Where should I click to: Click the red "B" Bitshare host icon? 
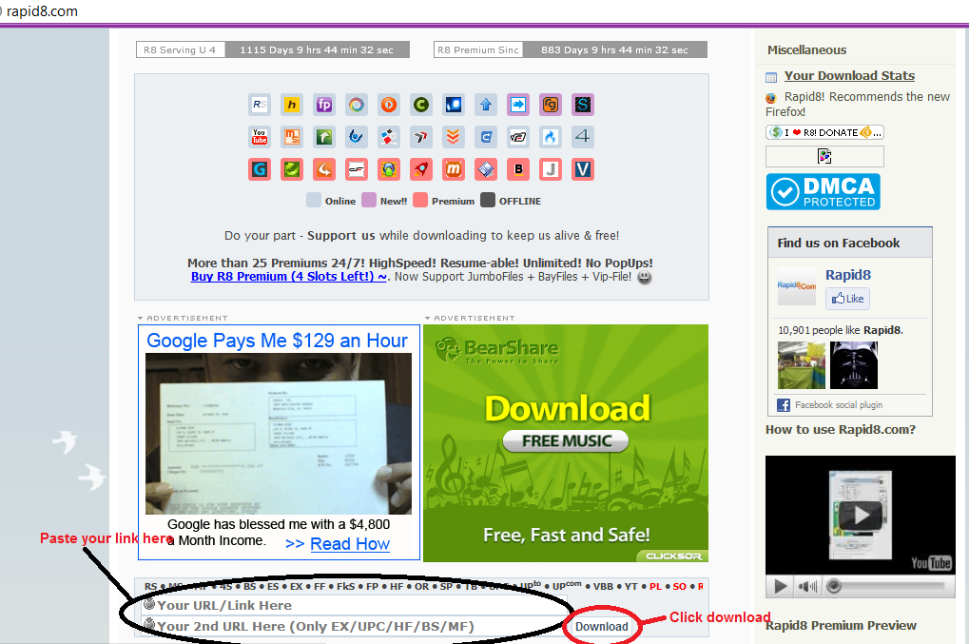518,169
